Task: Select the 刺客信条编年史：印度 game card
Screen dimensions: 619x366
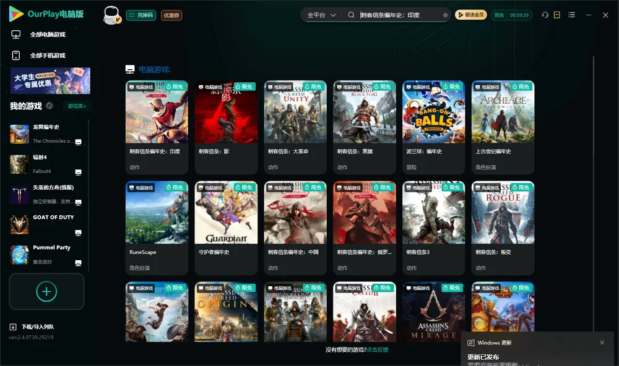Action: pos(157,127)
